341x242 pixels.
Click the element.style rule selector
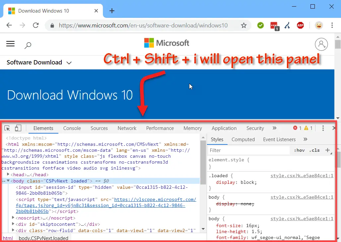click(226, 160)
